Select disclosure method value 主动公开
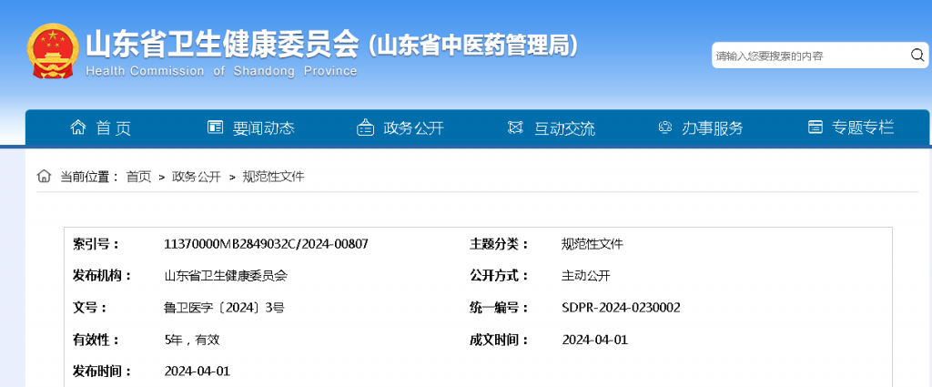This screenshot has width=932, height=387. pos(586,276)
